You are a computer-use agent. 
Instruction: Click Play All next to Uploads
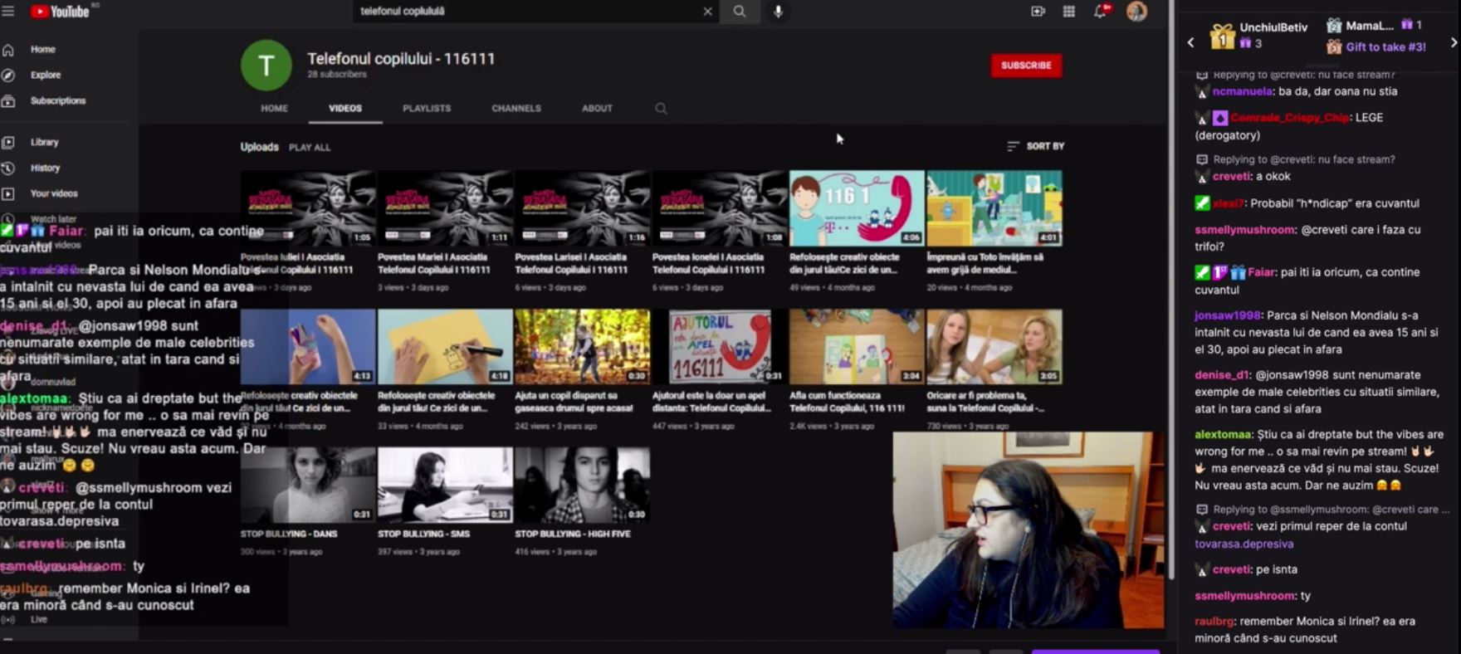(310, 147)
